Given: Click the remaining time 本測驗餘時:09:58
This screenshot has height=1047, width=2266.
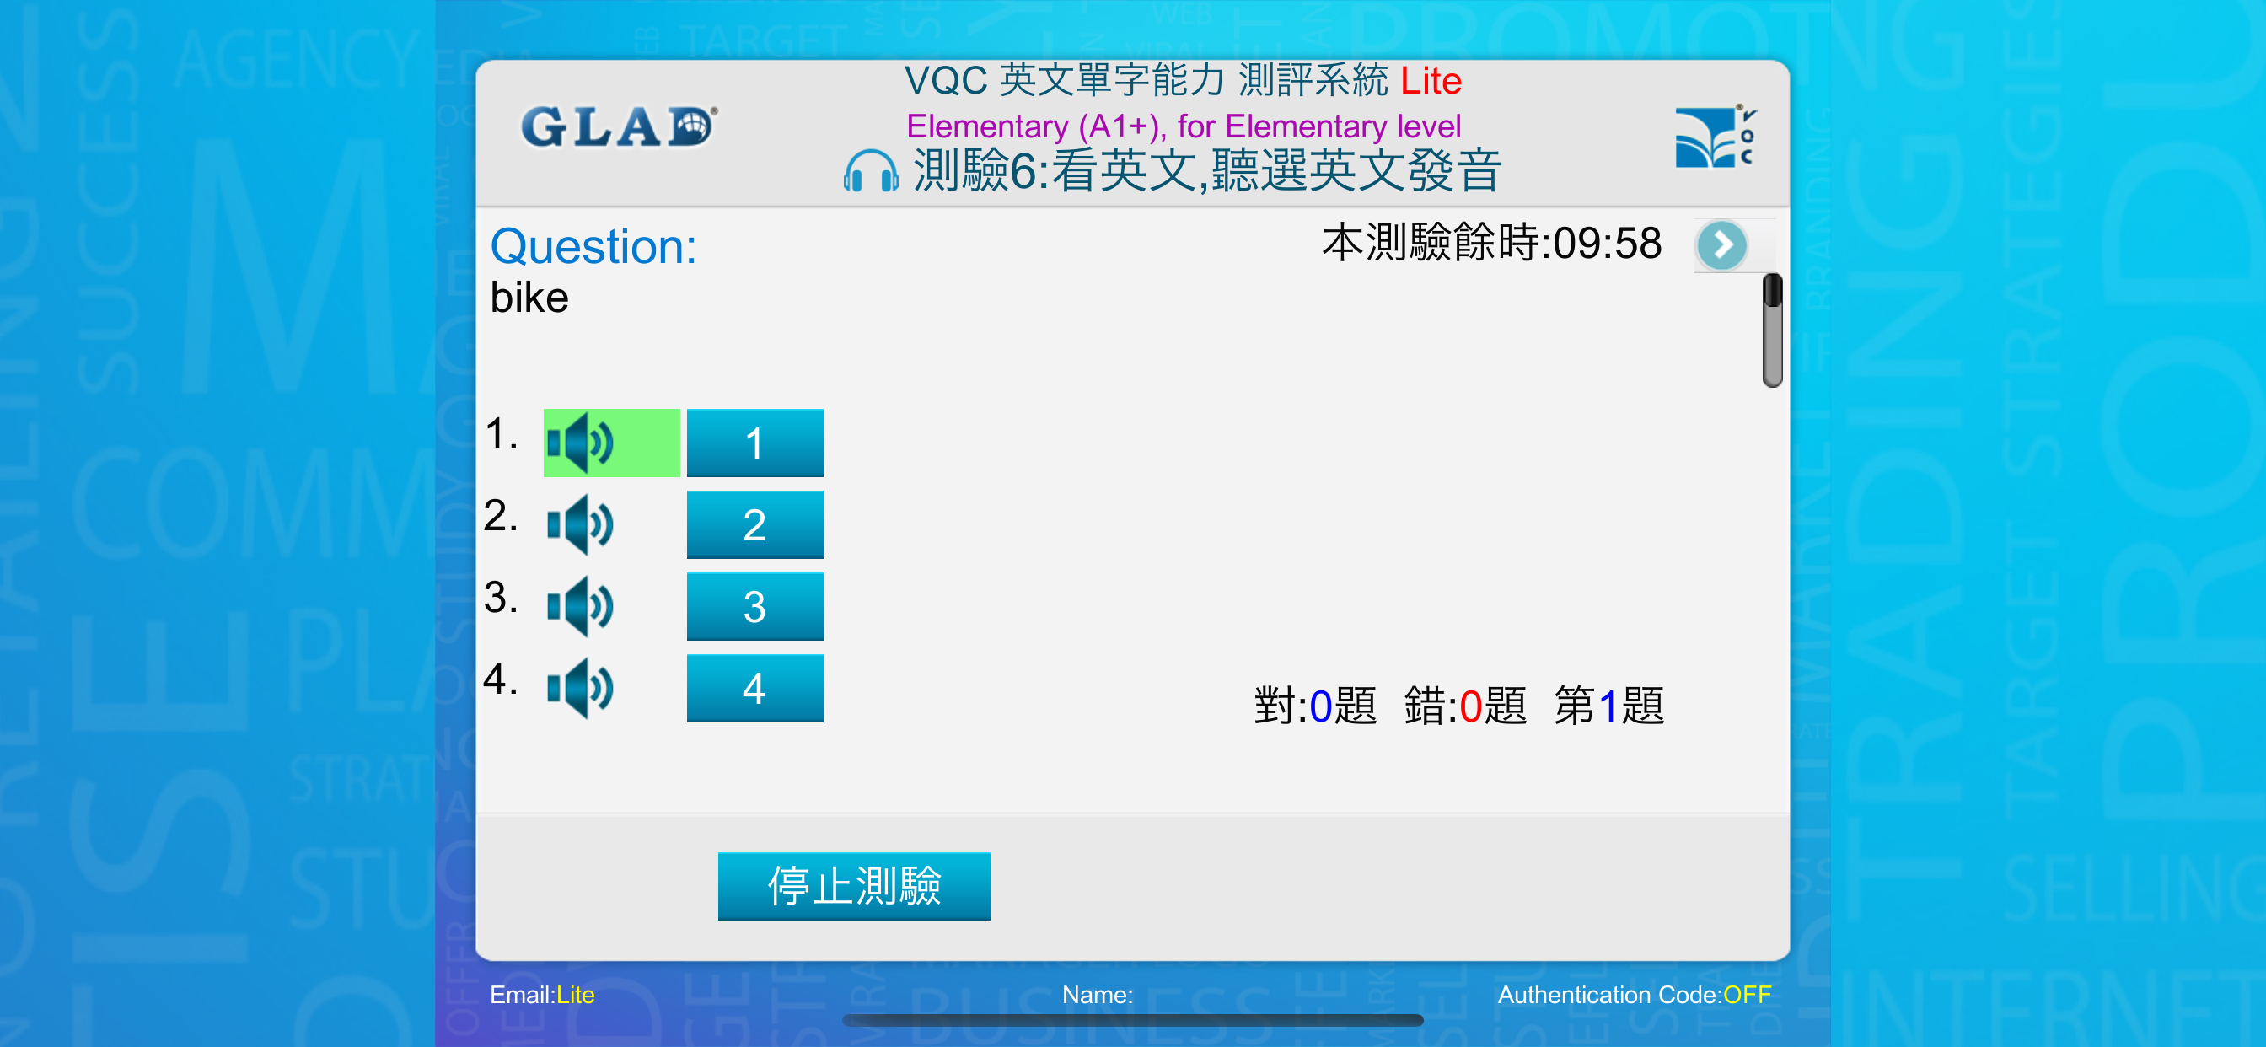Looking at the screenshot, I should point(1492,243).
